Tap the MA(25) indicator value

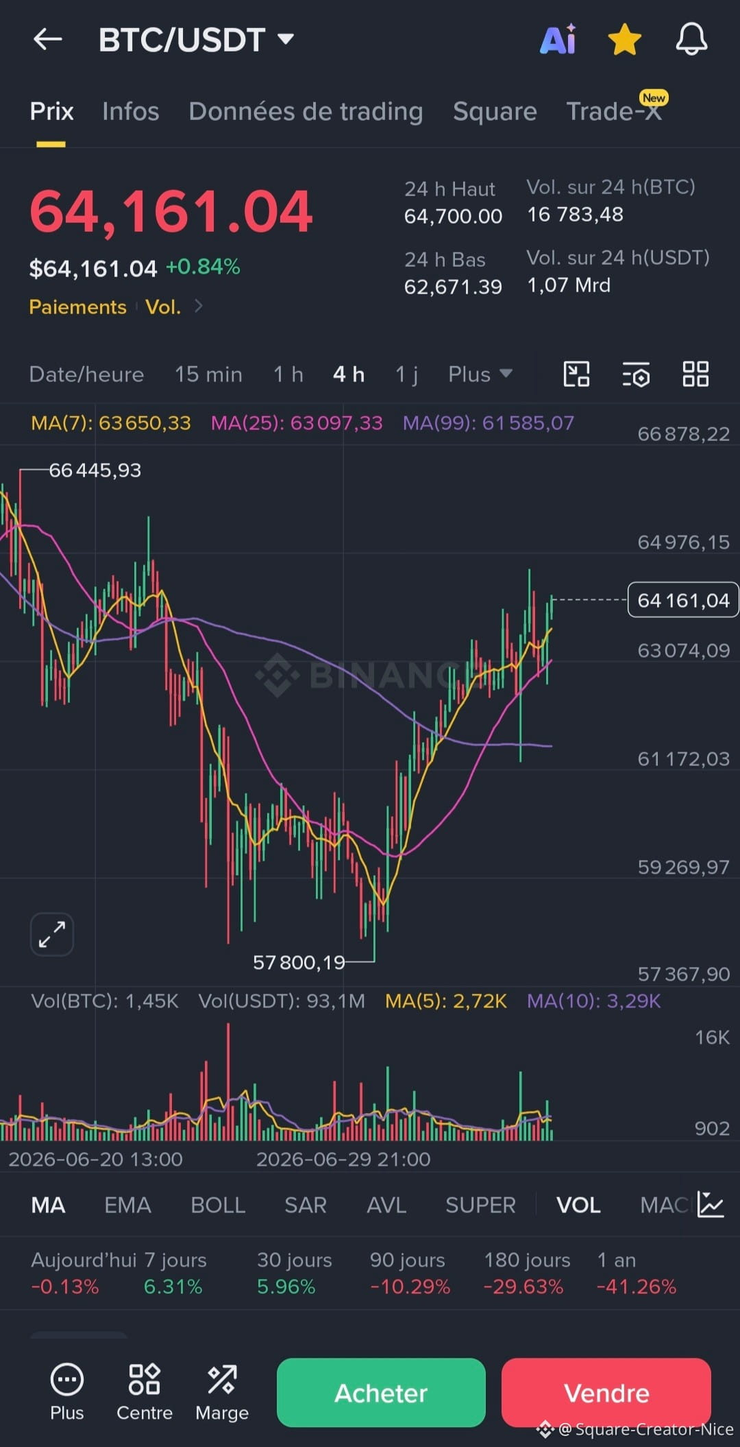tap(297, 423)
